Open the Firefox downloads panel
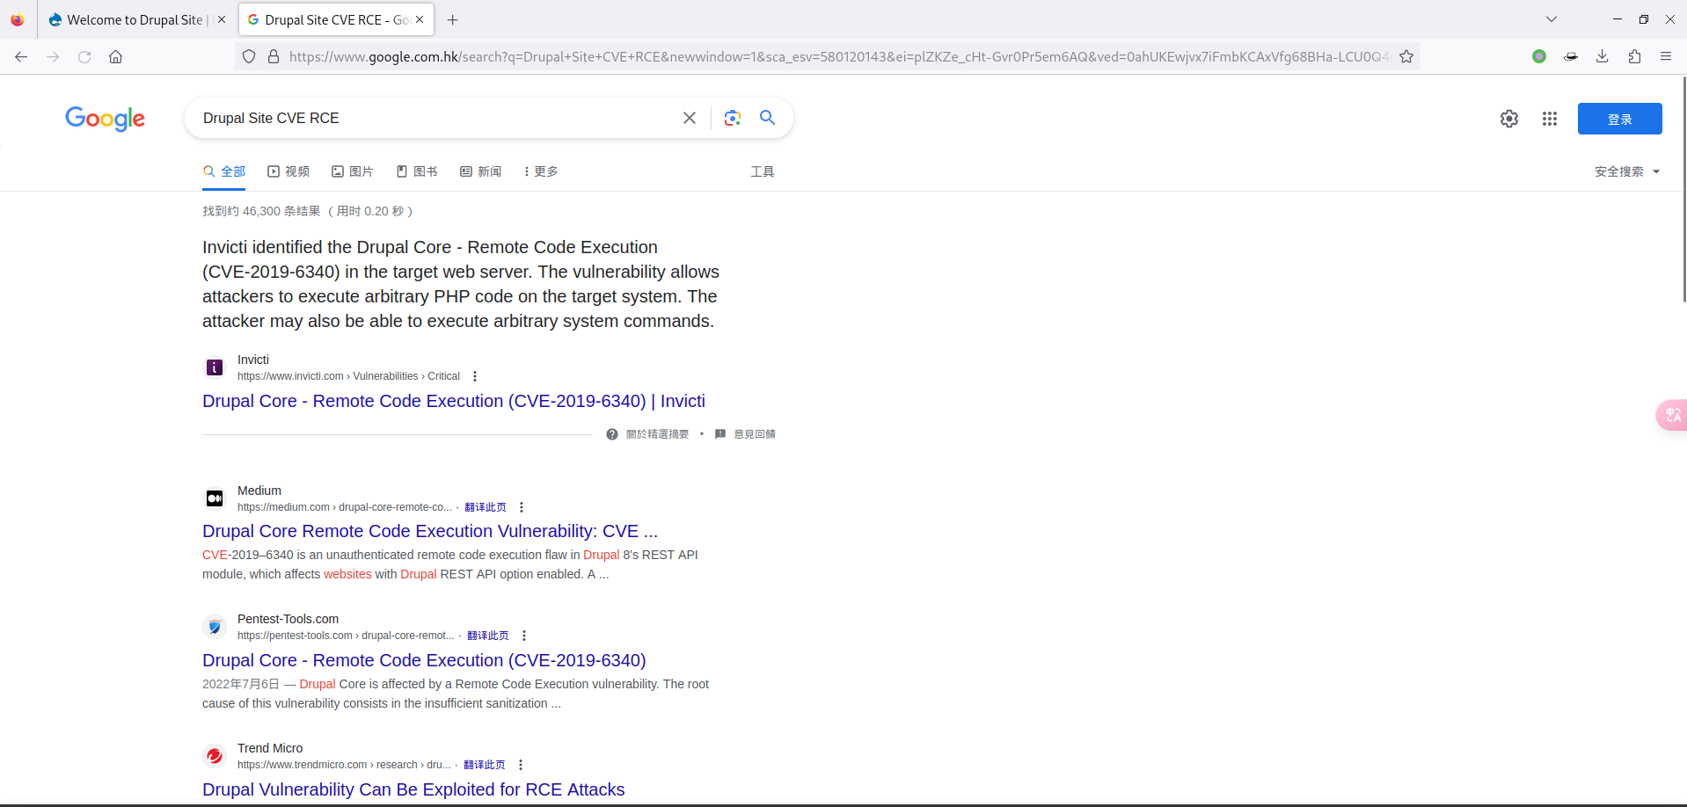Image resolution: width=1687 pixels, height=807 pixels. (x=1603, y=56)
